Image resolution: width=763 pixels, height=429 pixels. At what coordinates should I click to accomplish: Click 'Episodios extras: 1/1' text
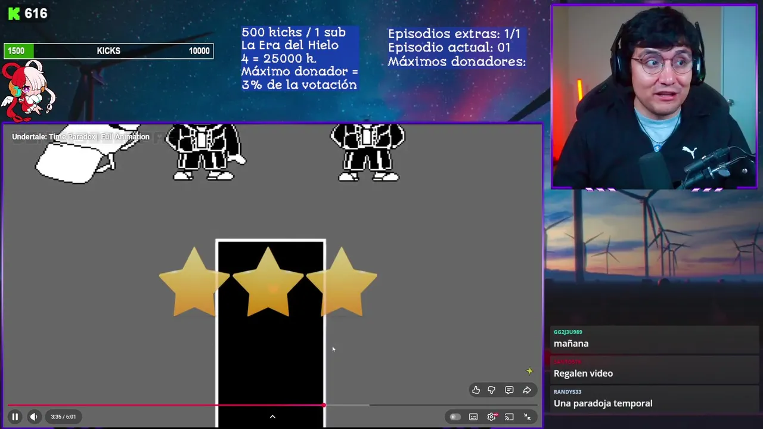454,34
